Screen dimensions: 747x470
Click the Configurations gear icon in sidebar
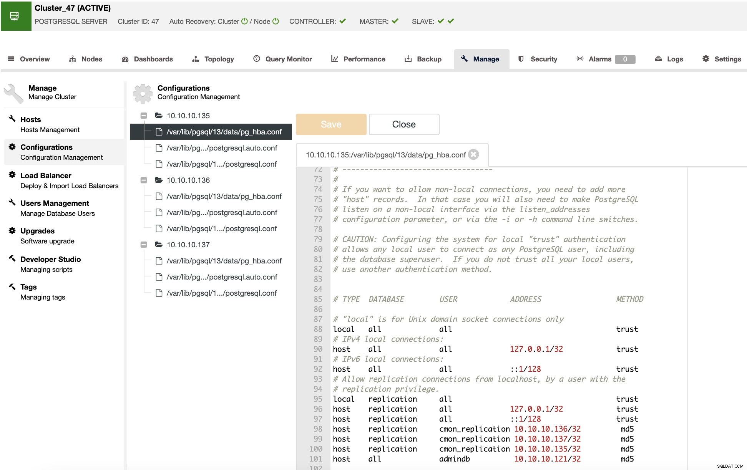12,147
